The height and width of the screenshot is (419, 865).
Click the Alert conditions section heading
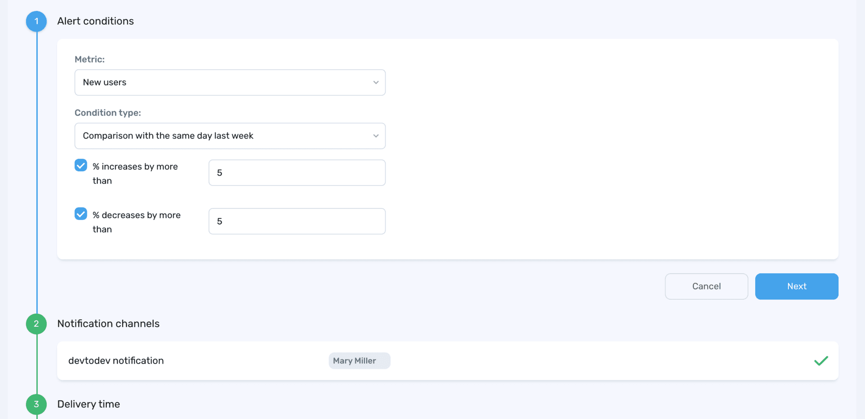coord(95,21)
